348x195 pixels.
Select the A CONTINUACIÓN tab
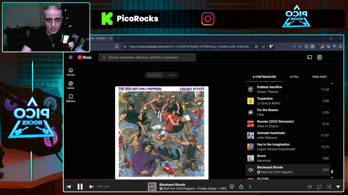(264, 77)
